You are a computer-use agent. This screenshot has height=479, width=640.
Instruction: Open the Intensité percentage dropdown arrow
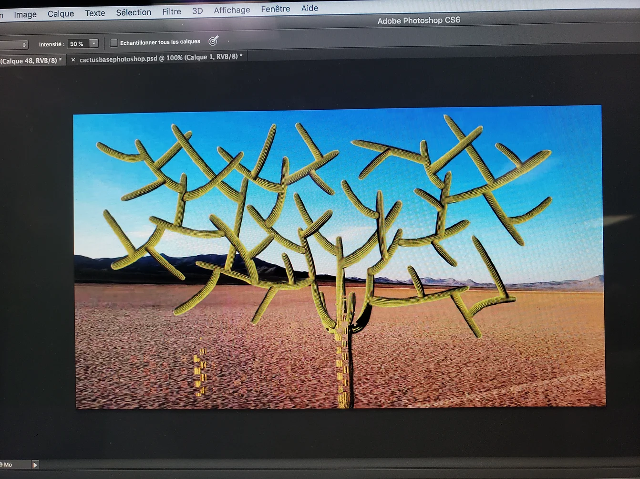tap(94, 43)
